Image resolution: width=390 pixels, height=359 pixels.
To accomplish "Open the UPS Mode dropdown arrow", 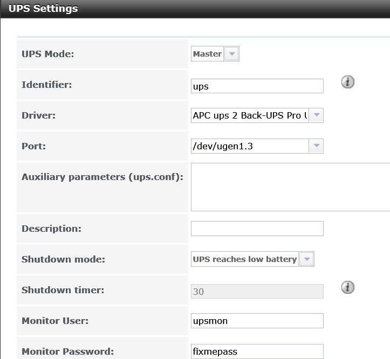I will point(231,54).
